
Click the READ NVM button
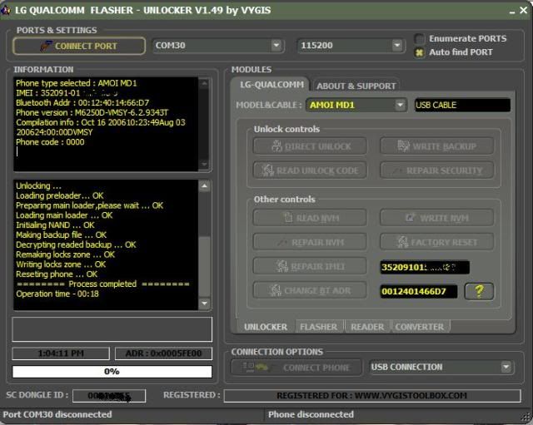(310, 218)
